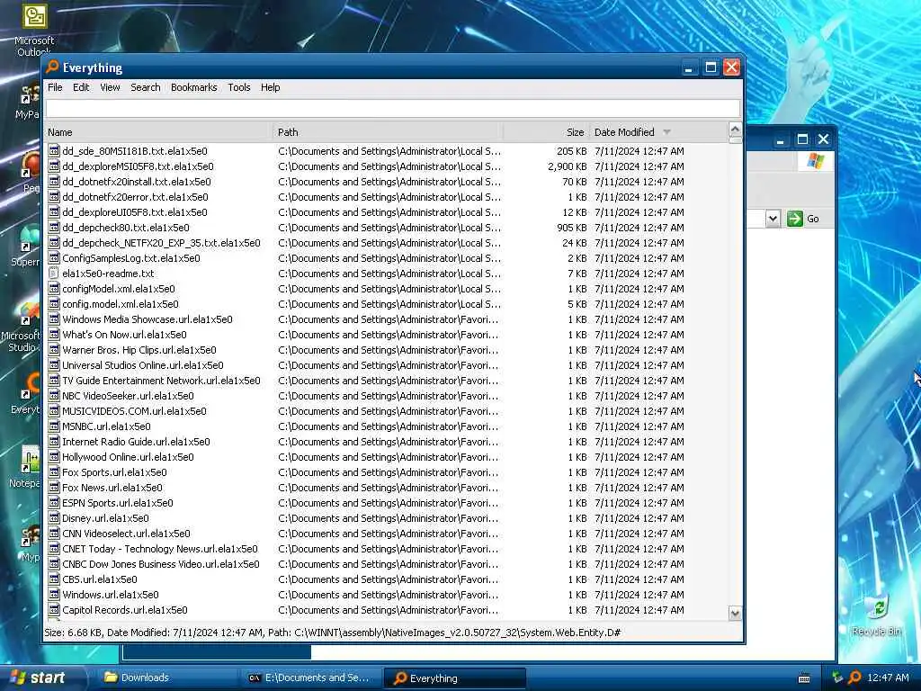Image resolution: width=921 pixels, height=691 pixels.
Task: Select the file icon of dd_depcheck_NETFX20_EXP_35.txt.ela1x5e0
Action: (54, 243)
